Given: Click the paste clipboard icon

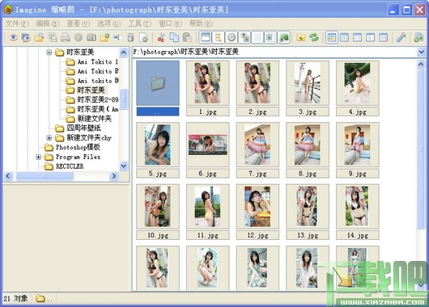Looking at the screenshot, I should (187, 37).
